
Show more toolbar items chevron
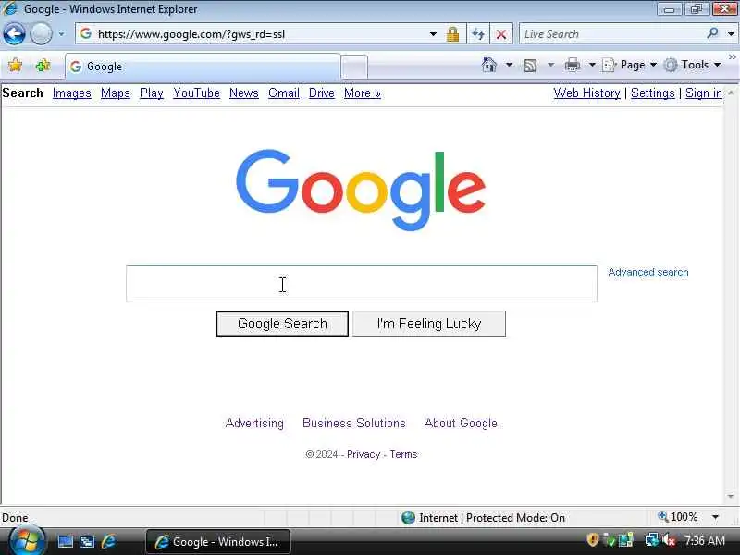click(x=732, y=57)
